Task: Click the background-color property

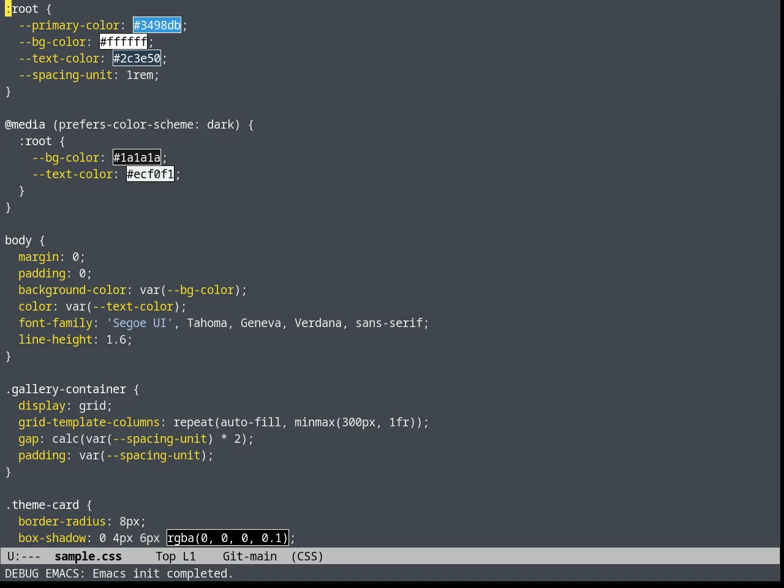Action: 72,290
